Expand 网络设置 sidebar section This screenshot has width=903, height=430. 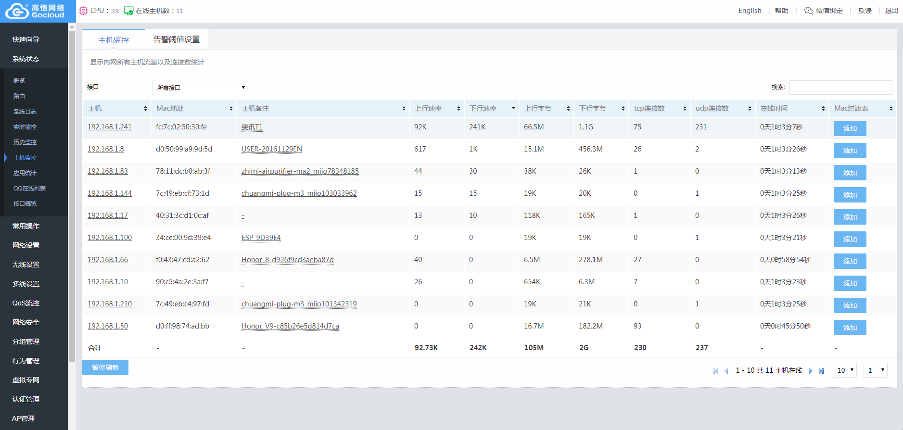tap(26, 245)
